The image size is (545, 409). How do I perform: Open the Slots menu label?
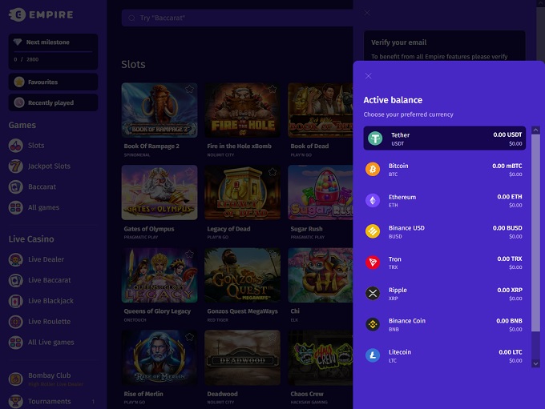click(x=36, y=146)
